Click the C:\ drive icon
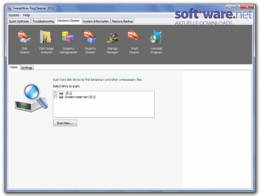The width and height of the screenshot is (260, 196). click(61, 93)
